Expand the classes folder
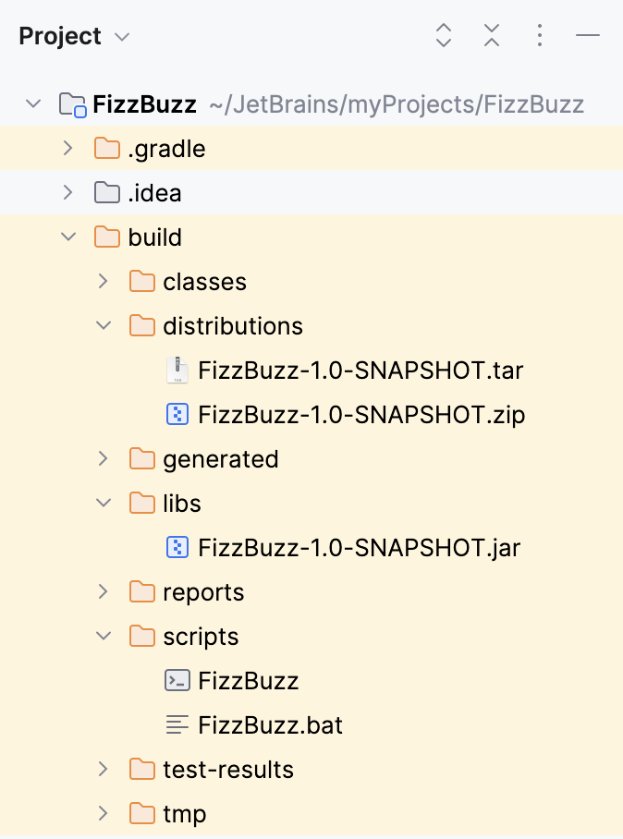 [103, 281]
